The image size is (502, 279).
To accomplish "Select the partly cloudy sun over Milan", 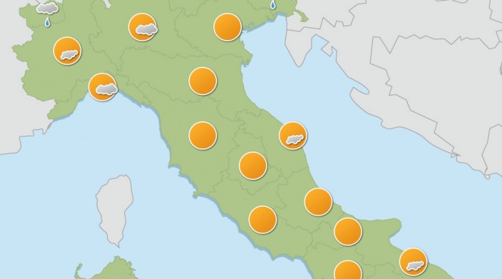I will point(143,27).
